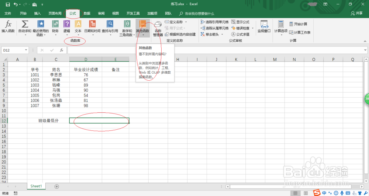
Task: Switch to the Home (开始) tab
Action: [23, 13]
